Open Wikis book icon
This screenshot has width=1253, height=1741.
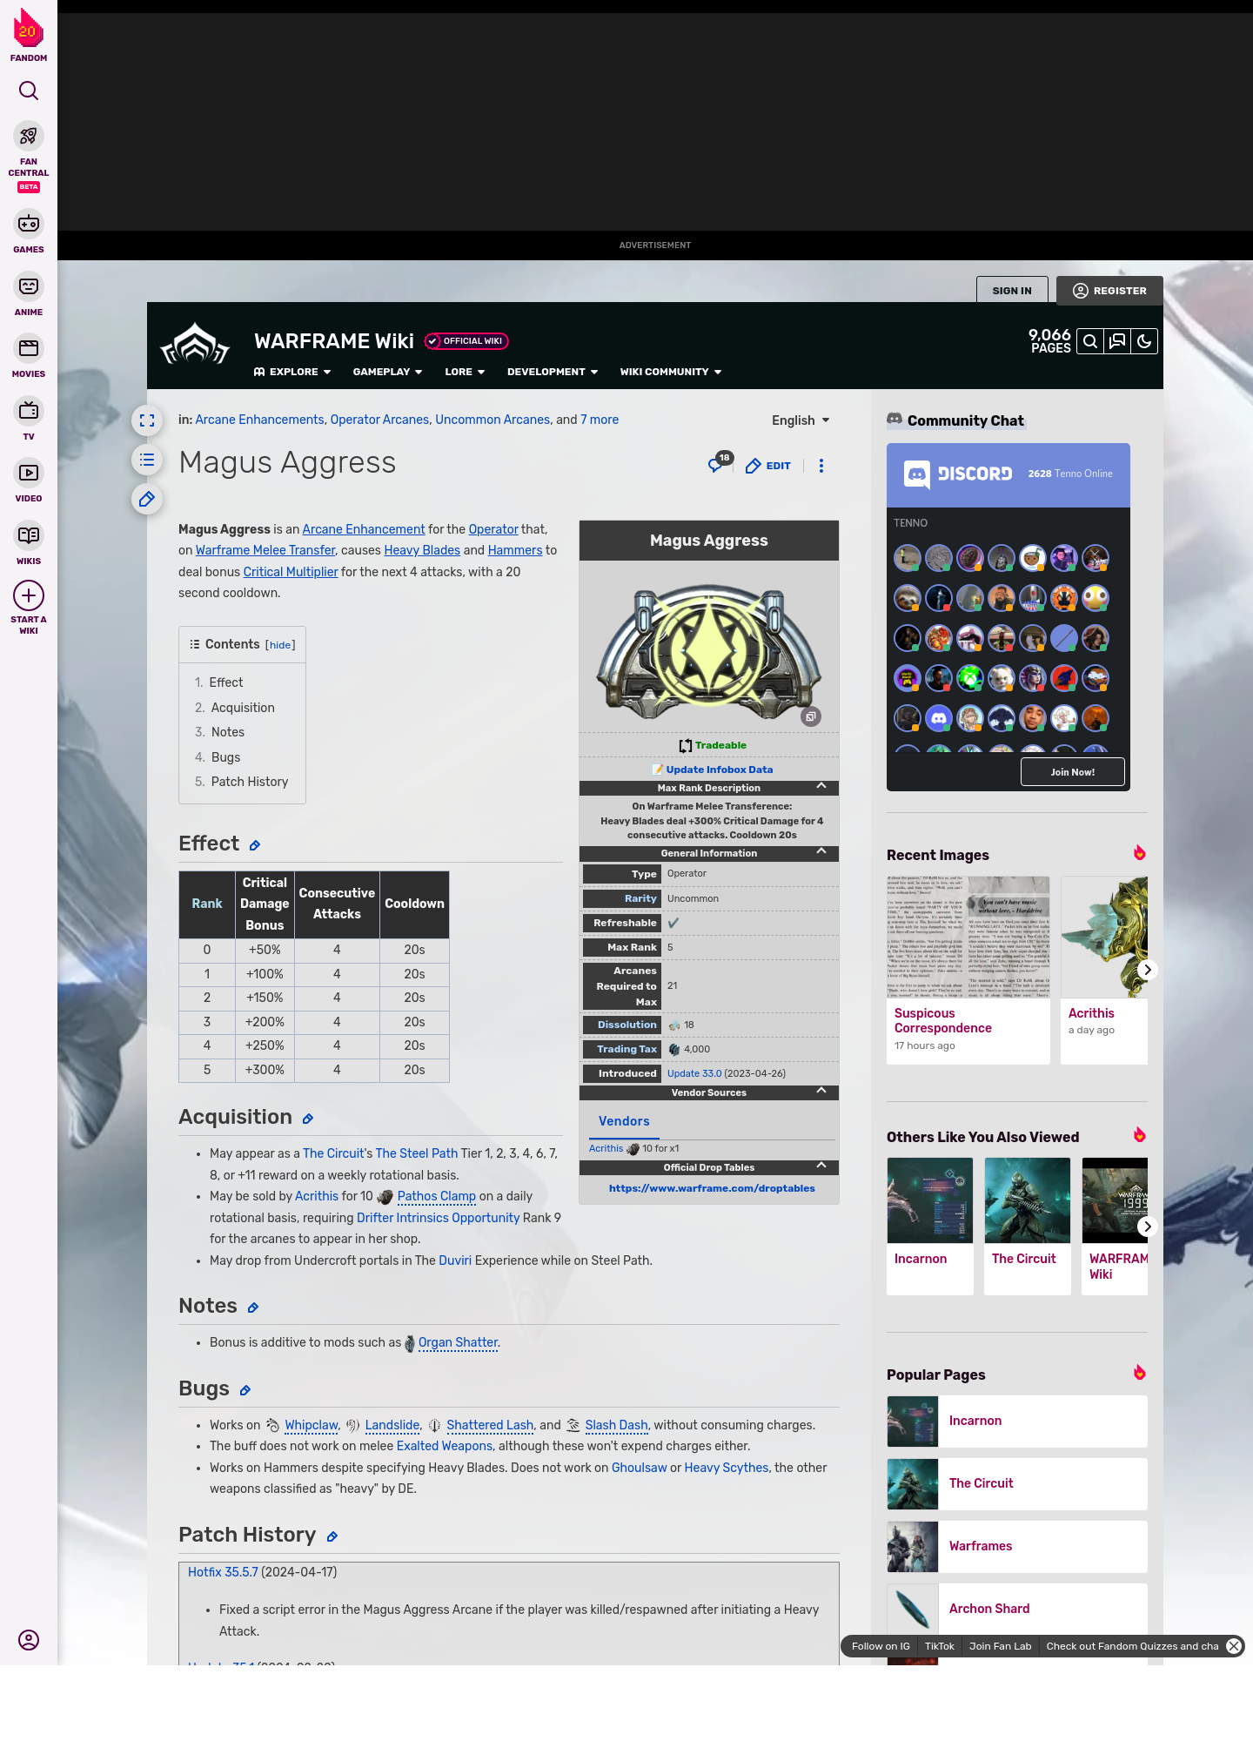click(x=29, y=535)
